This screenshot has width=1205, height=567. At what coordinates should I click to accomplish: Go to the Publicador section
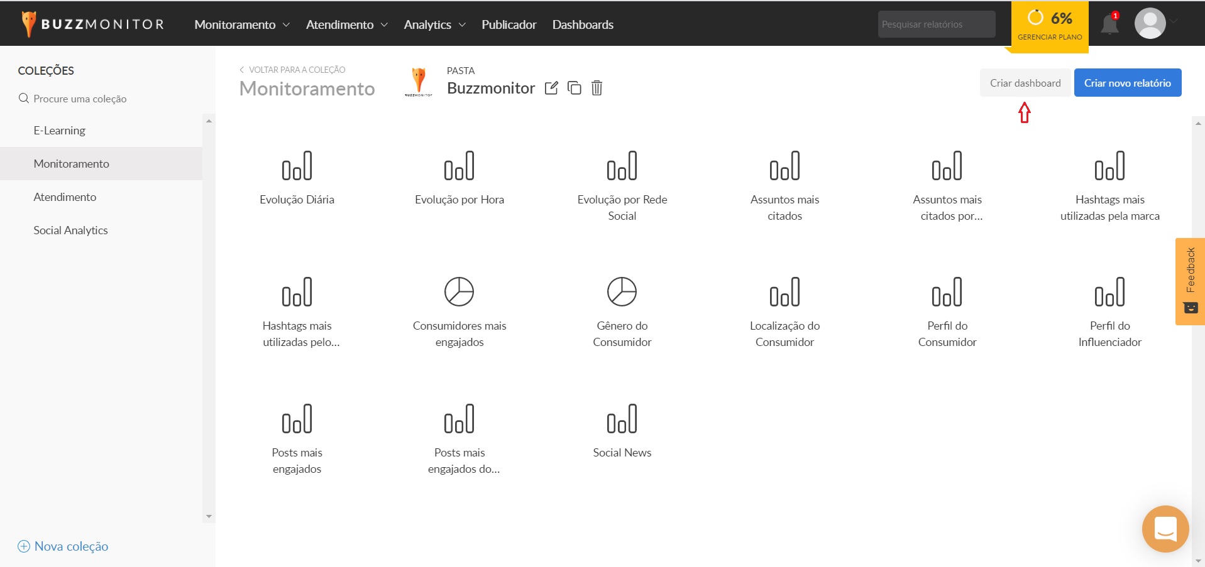509,24
